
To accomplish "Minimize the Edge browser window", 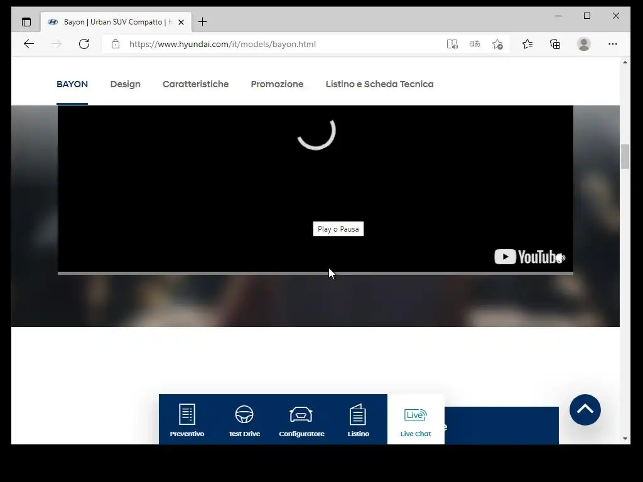I will coord(558,16).
